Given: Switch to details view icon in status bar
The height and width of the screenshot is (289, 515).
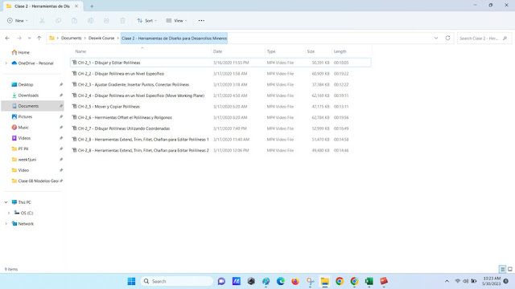Looking at the screenshot, I should (x=502, y=270).
